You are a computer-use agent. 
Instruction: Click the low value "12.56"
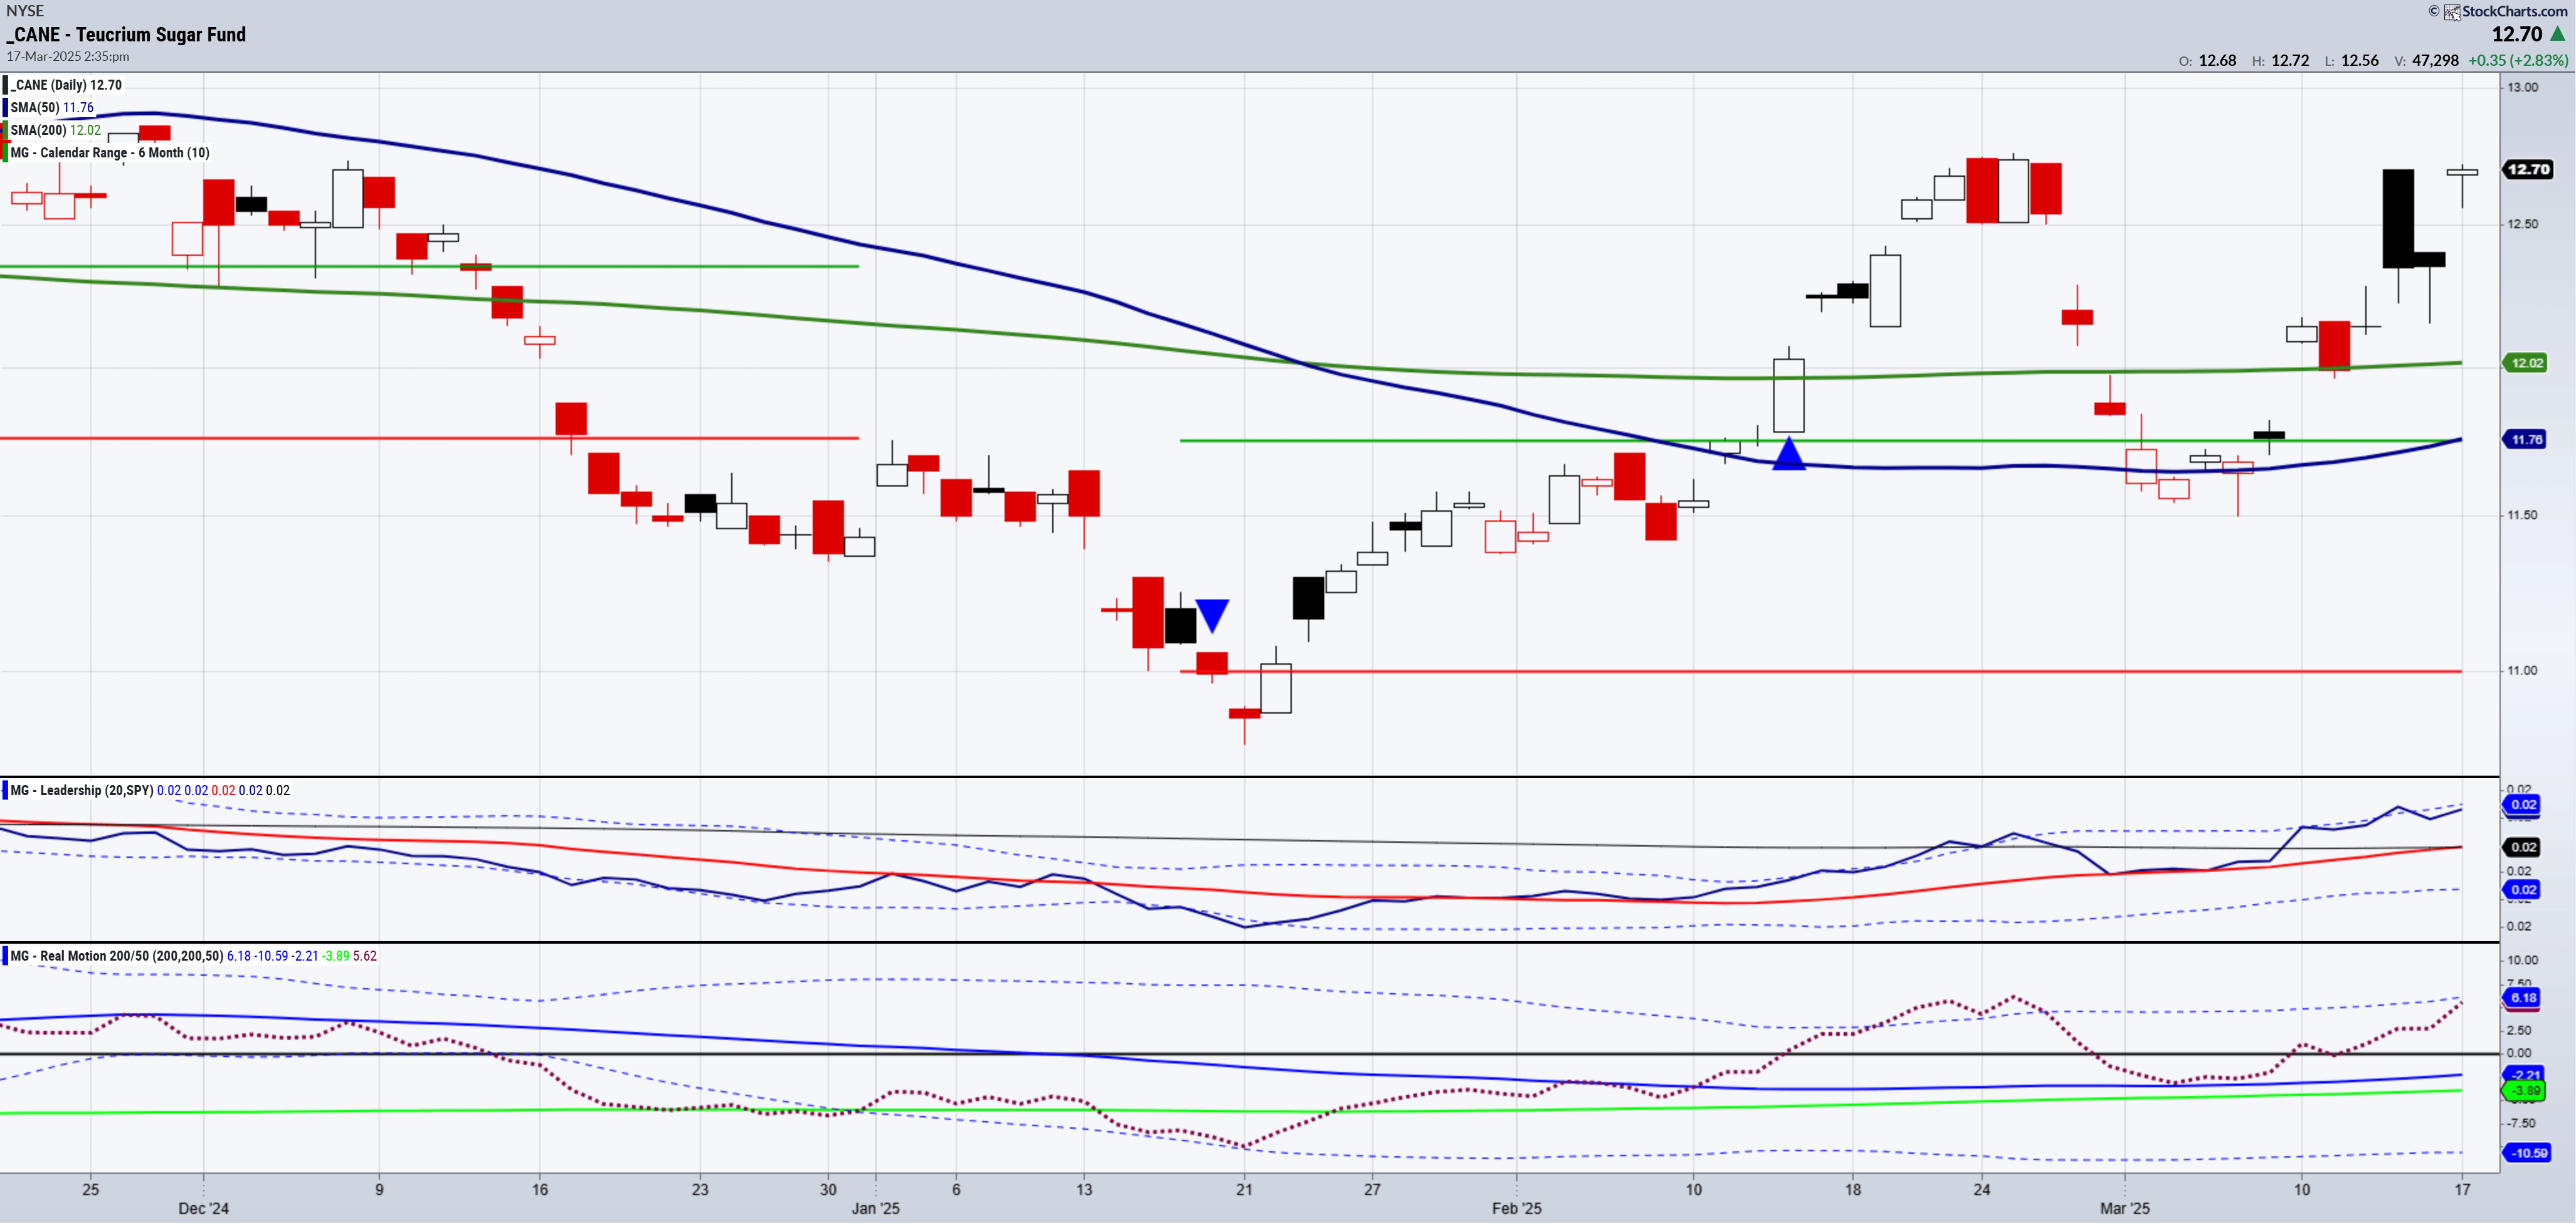(x=2360, y=60)
